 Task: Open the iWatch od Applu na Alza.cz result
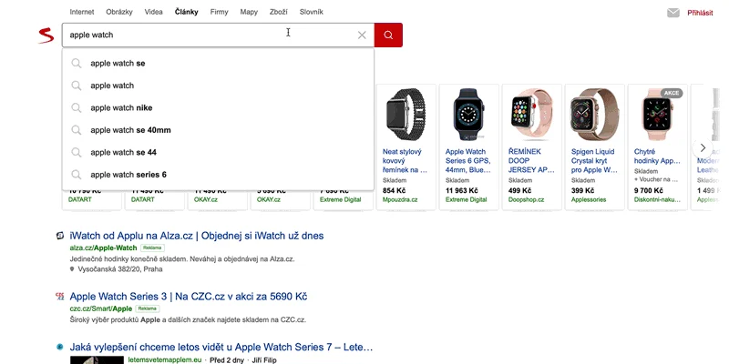click(197, 236)
